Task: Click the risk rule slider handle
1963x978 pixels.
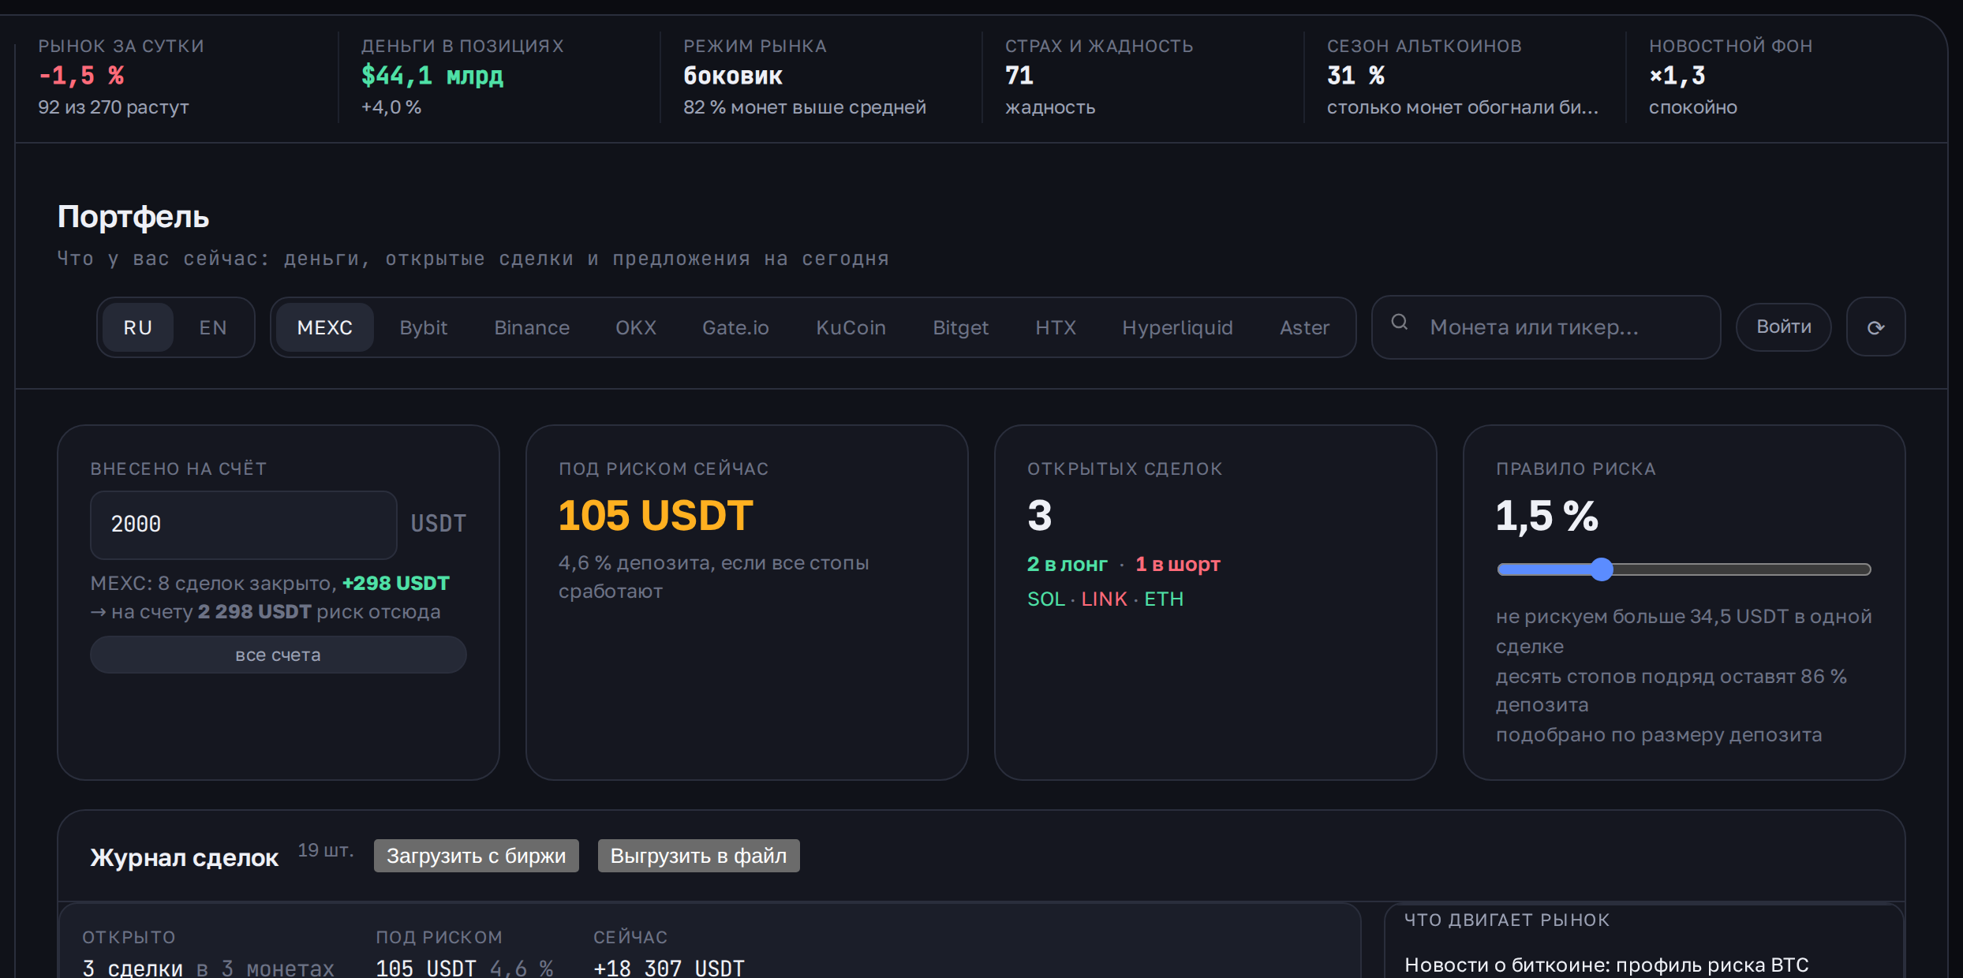Action: pos(1602,569)
